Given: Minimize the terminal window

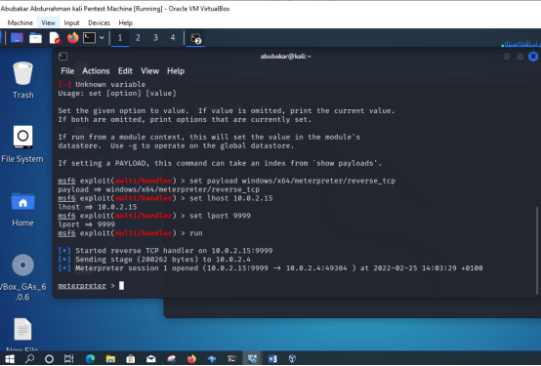Looking at the screenshot, I should pos(507,57).
